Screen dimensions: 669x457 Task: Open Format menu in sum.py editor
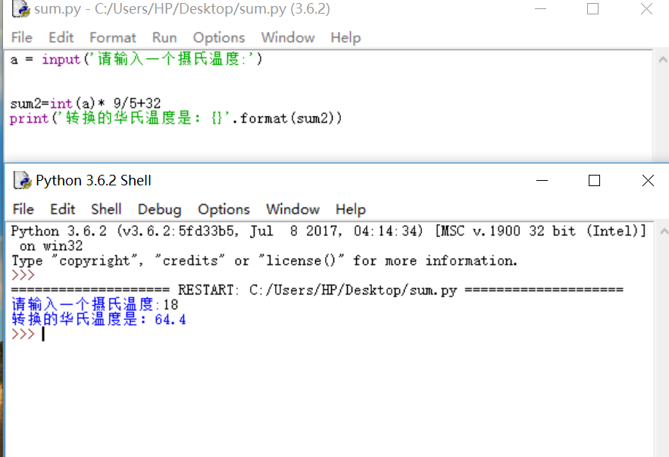(x=113, y=38)
